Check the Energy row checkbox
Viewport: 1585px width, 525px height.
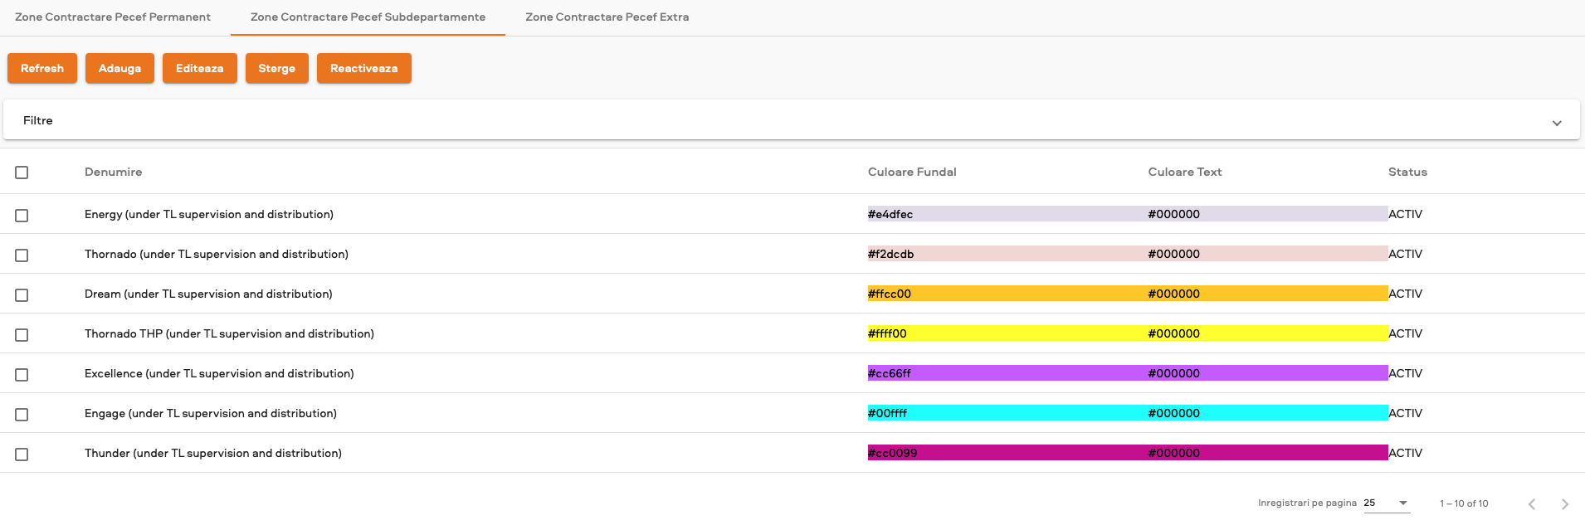click(22, 216)
